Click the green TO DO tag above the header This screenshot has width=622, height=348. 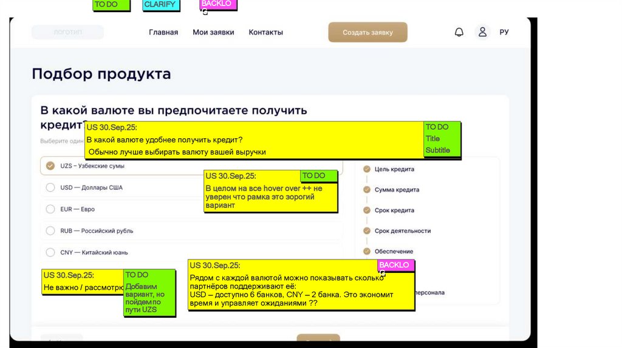pyautogui.click(x=111, y=5)
